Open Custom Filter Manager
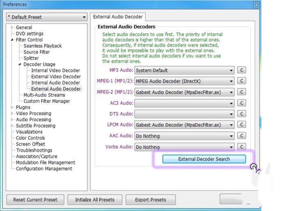 [x=47, y=101]
